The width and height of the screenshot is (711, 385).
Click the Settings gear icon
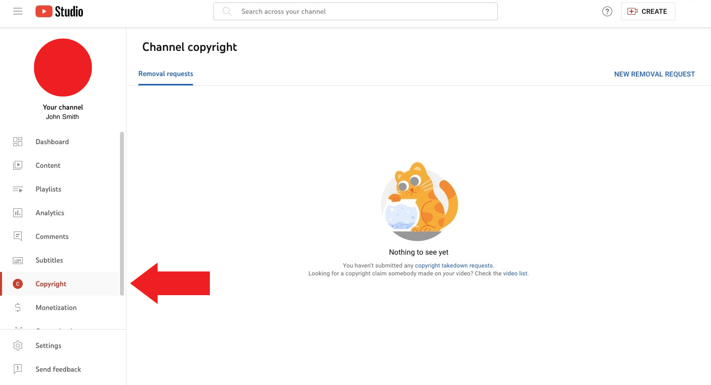pos(17,346)
